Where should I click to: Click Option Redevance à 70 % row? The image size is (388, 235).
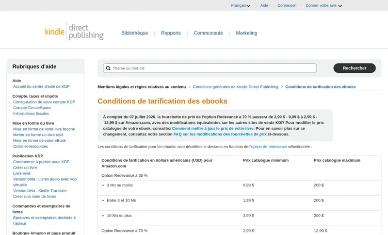[239, 231]
